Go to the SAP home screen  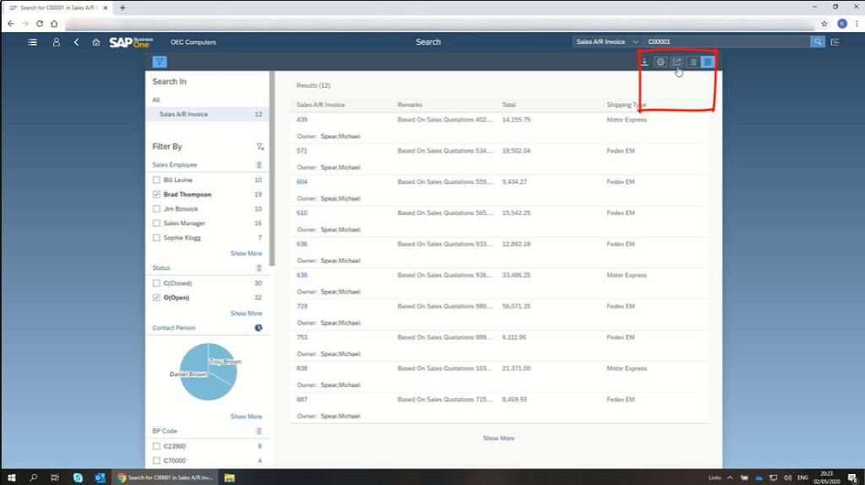96,42
